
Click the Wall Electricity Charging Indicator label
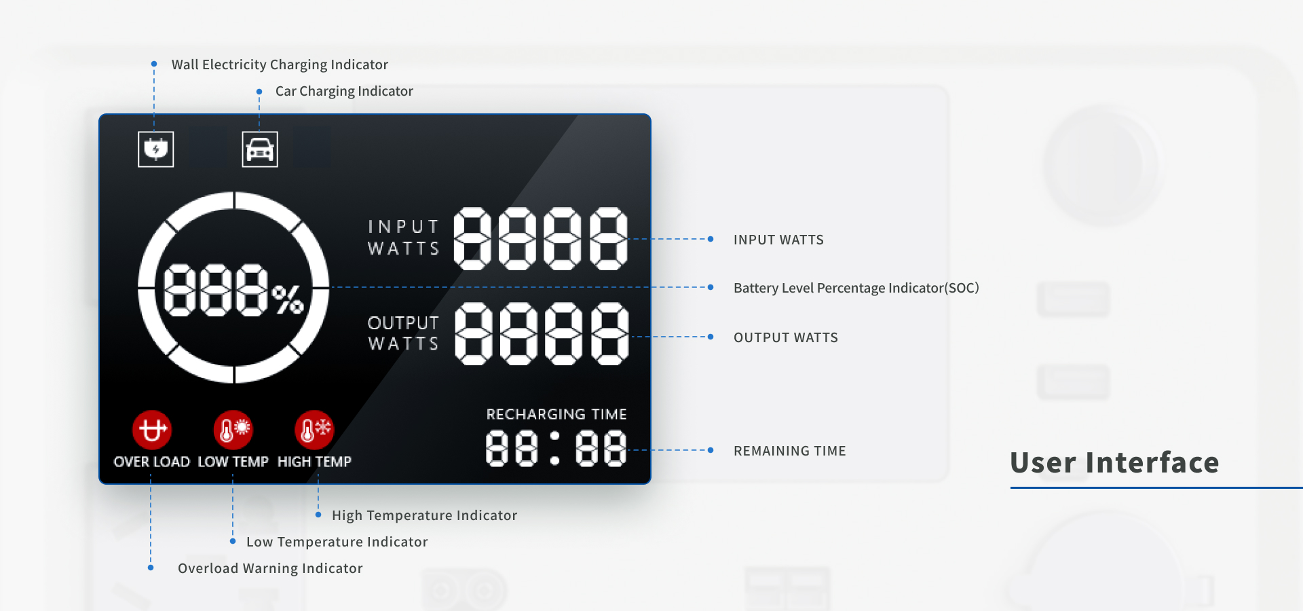pyautogui.click(x=280, y=64)
